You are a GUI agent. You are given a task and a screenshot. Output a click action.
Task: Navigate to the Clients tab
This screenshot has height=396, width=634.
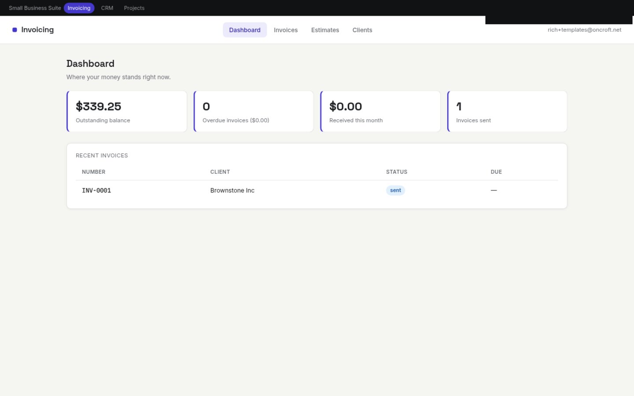click(x=362, y=30)
